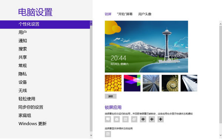
Task: Open 同步你的设置 category
Action: tap(31, 107)
